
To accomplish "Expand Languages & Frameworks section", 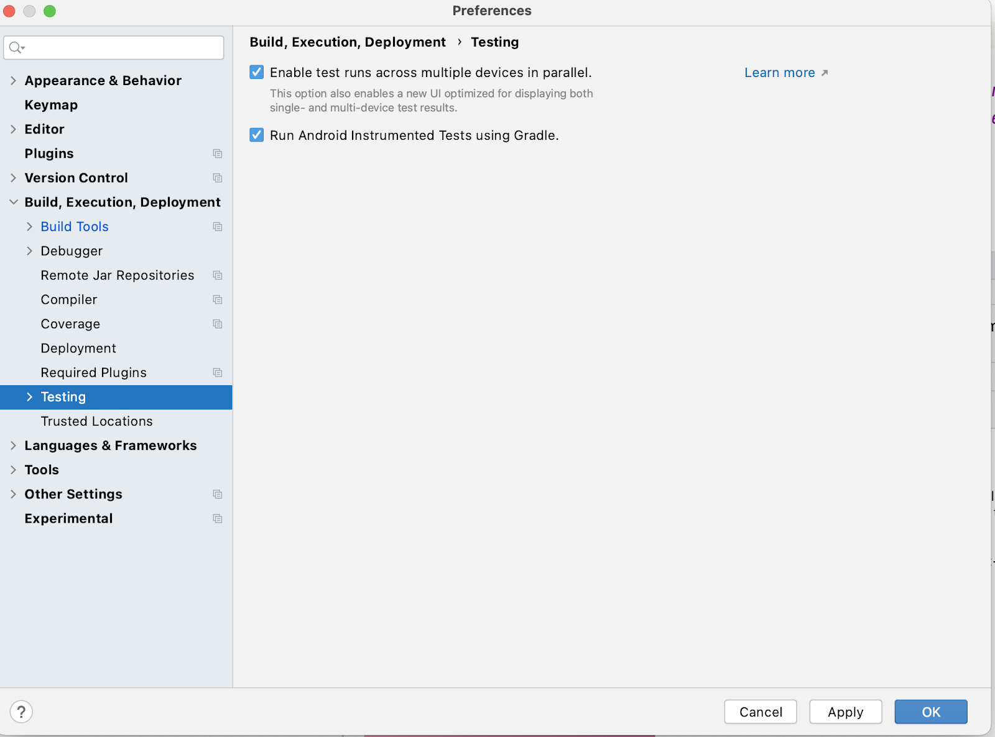I will [14, 446].
